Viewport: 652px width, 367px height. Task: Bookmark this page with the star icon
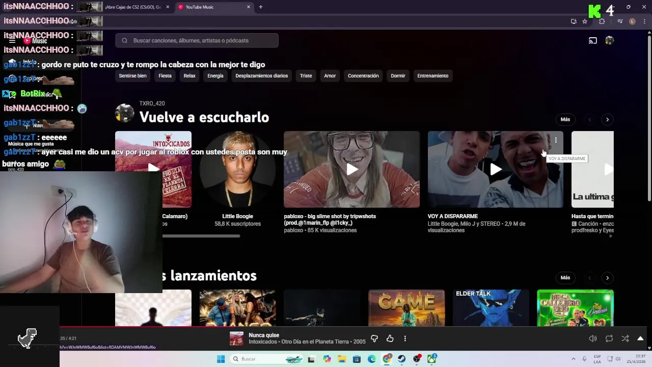pos(585,21)
